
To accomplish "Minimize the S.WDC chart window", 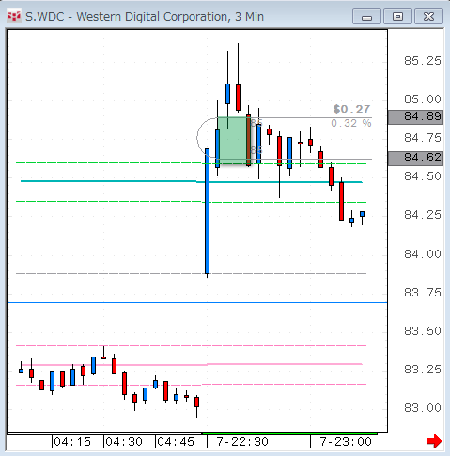I will pos(366,17).
